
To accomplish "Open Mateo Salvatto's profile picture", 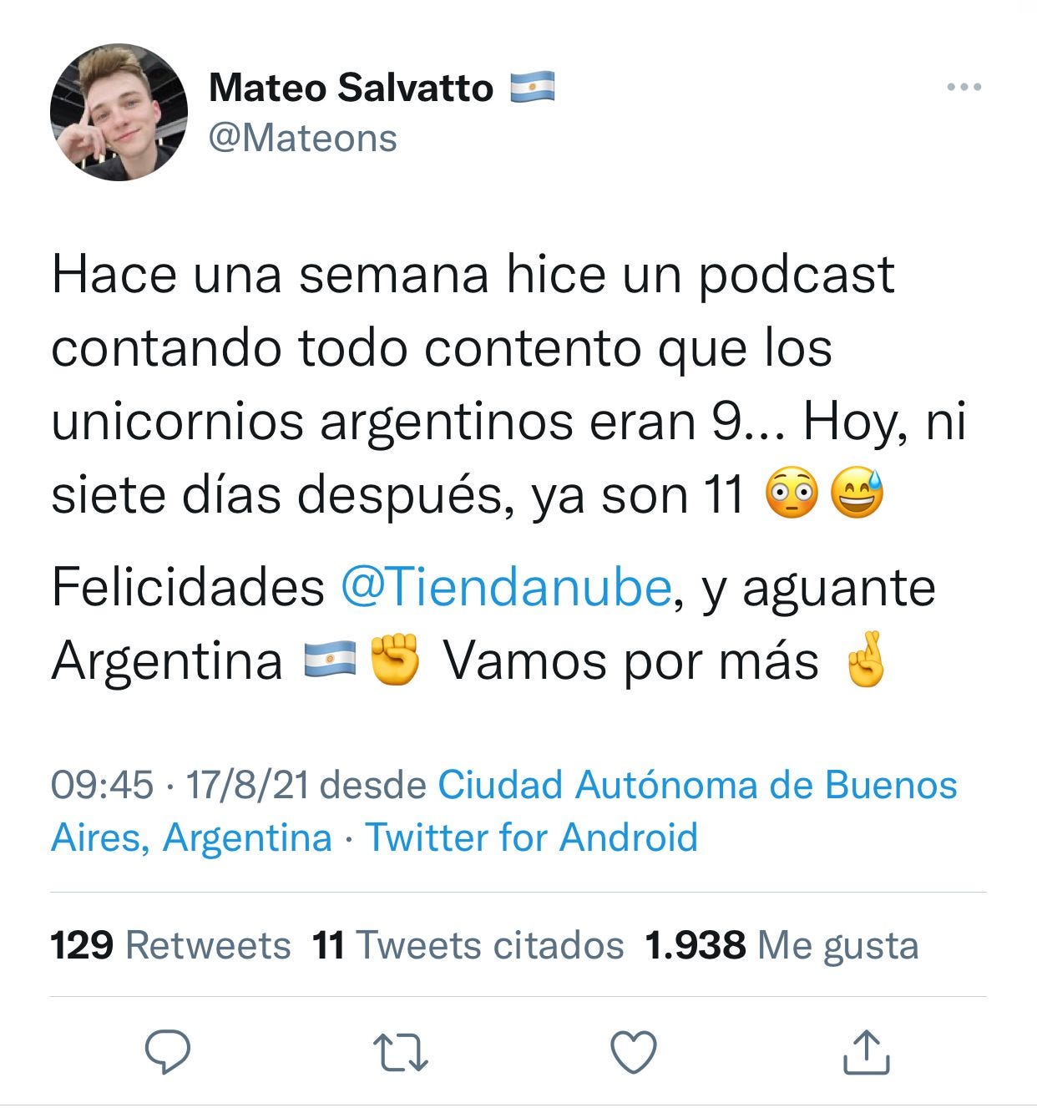I will pos(119,113).
